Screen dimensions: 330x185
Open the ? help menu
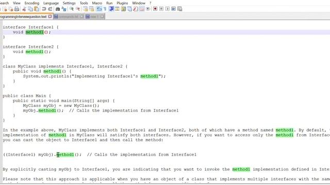click(150, 3)
